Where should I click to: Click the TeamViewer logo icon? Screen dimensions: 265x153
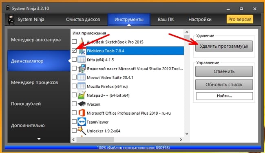(82, 122)
